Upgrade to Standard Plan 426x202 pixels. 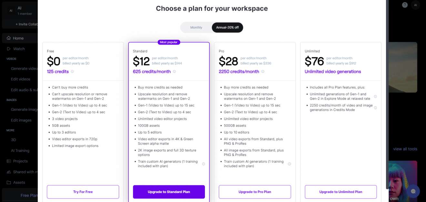169,192
